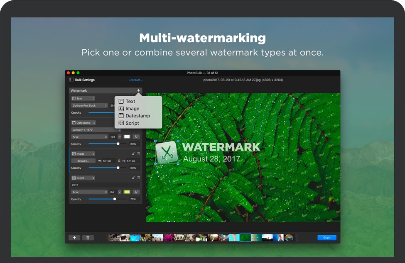This screenshot has height=263, width=405.
Task: Choose Script from the watermark popup menu
Action: [x=132, y=123]
